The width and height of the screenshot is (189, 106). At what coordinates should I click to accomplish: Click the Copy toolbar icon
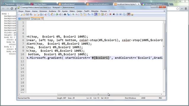click(49, 14)
